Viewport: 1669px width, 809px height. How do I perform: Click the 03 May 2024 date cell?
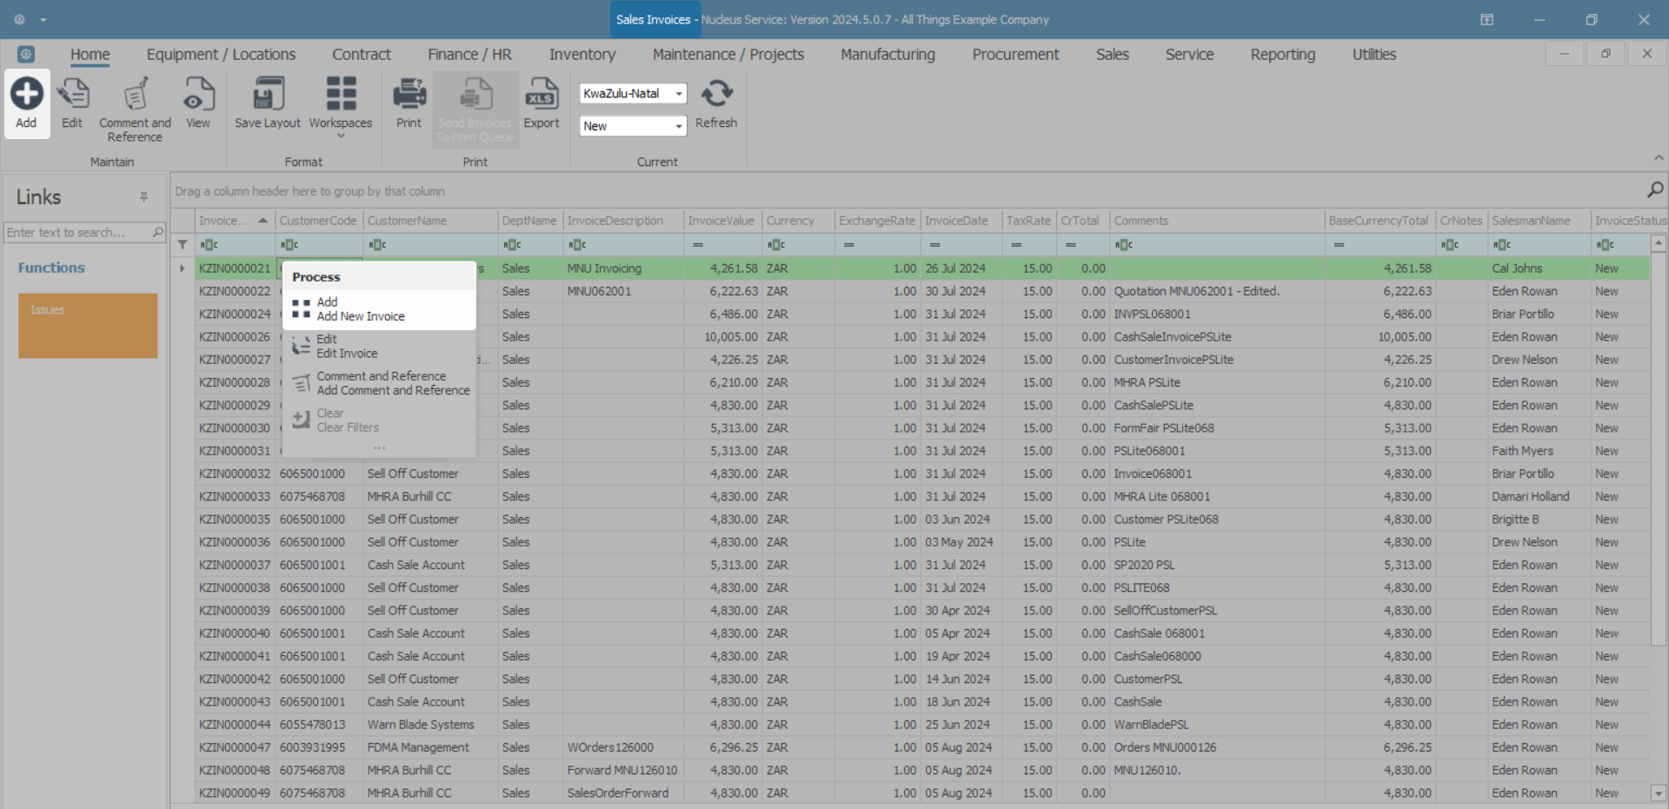(x=961, y=542)
